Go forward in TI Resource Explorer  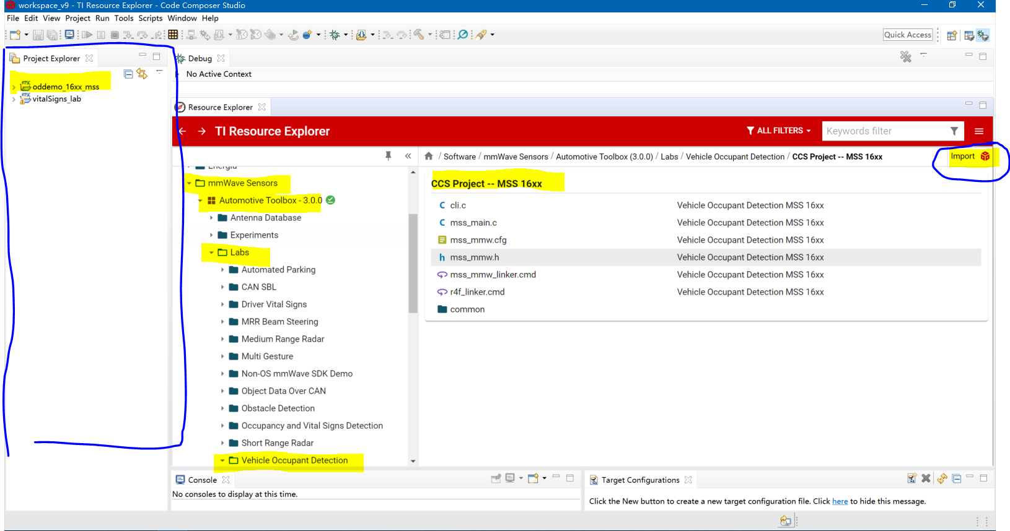202,131
